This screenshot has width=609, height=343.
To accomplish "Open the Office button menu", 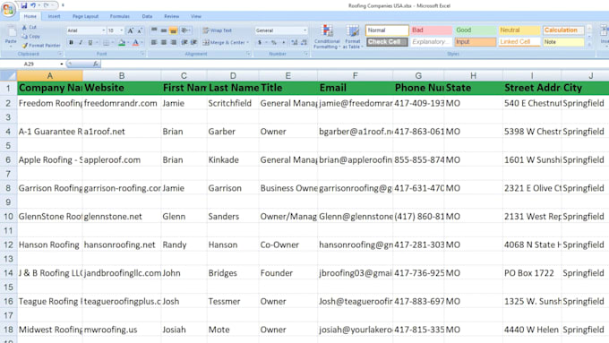I will point(8,9).
